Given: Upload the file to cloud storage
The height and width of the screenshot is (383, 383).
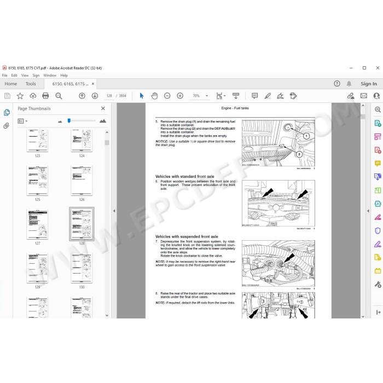Looking at the screenshot, I should point(33,96).
